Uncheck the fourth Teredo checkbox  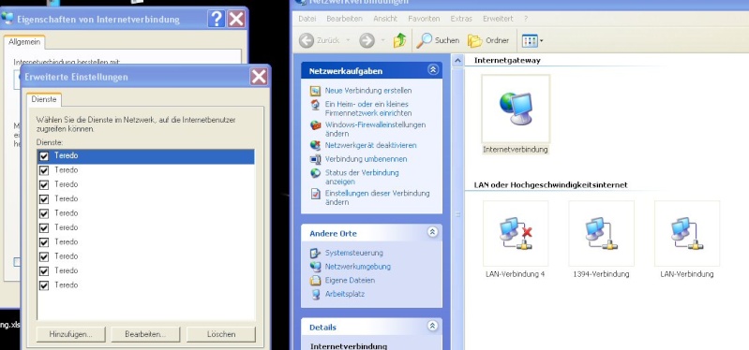[44, 199]
